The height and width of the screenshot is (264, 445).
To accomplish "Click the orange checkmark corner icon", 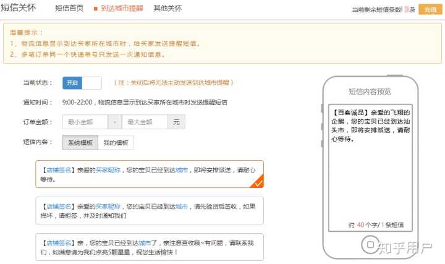I will click(x=258, y=182).
